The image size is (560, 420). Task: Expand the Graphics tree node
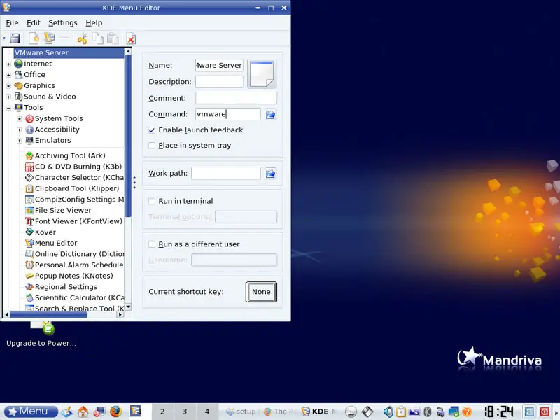pyautogui.click(x=8, y=86)
